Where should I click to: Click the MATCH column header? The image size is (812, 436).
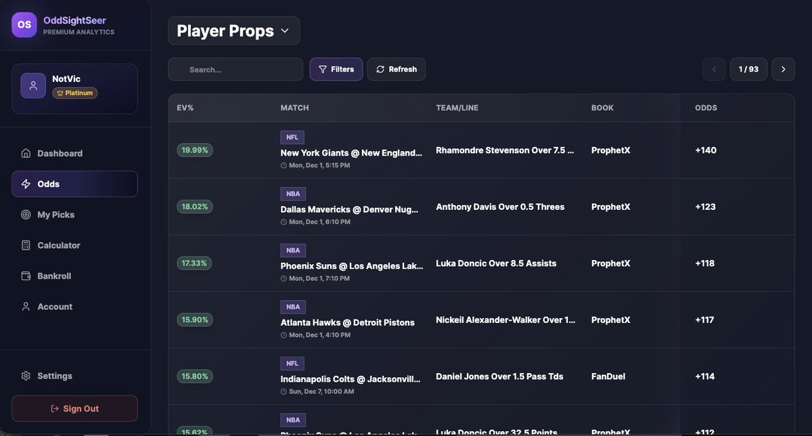pyautogui.click(x=294, y=108)
